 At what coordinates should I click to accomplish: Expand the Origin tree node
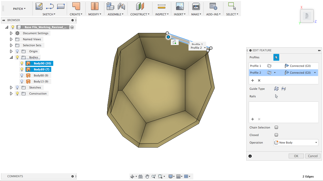(11, 51)
